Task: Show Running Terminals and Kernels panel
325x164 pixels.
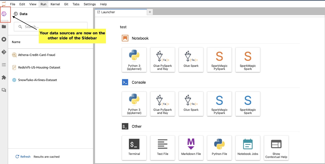Action: (4, 39)
